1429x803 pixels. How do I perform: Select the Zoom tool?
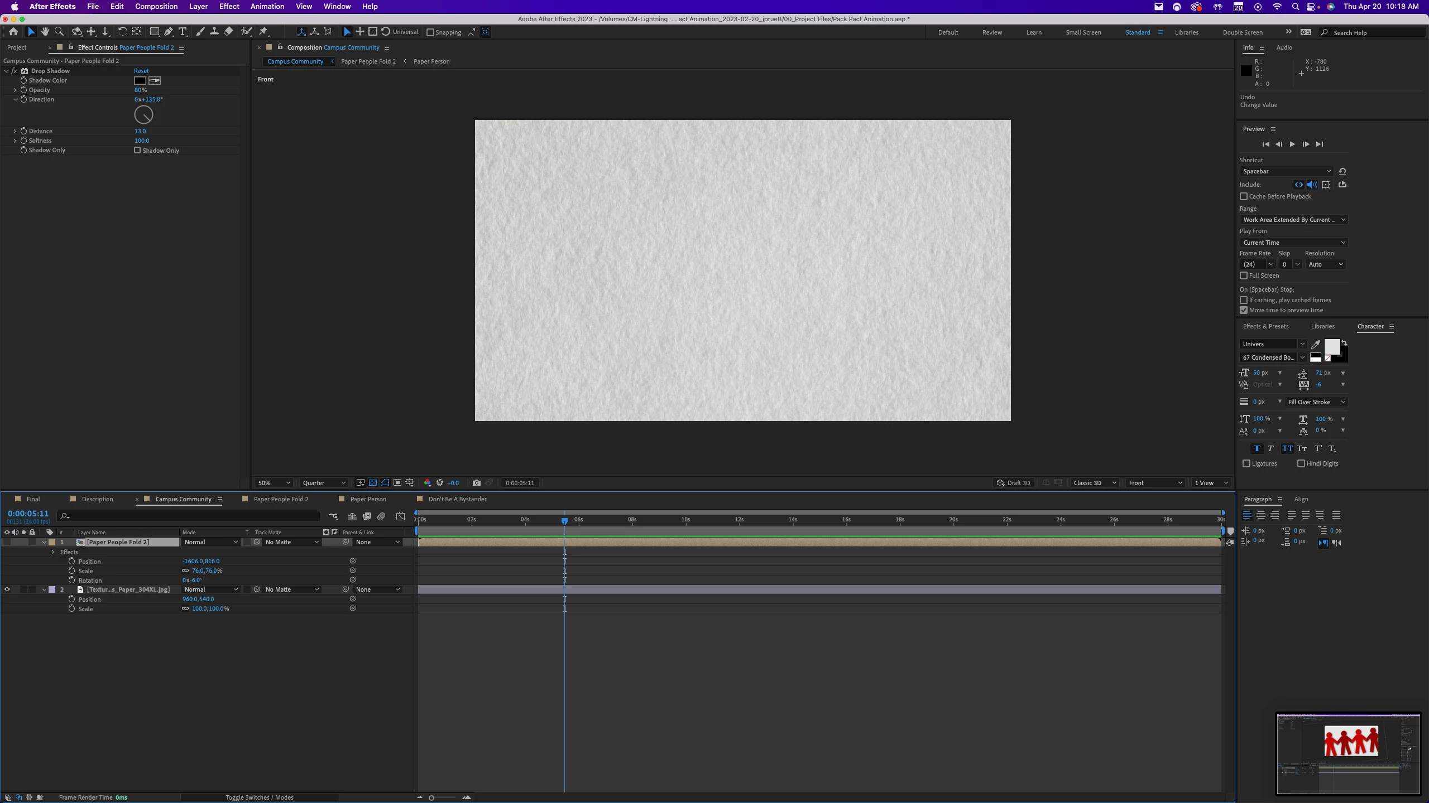click(59, 32)
